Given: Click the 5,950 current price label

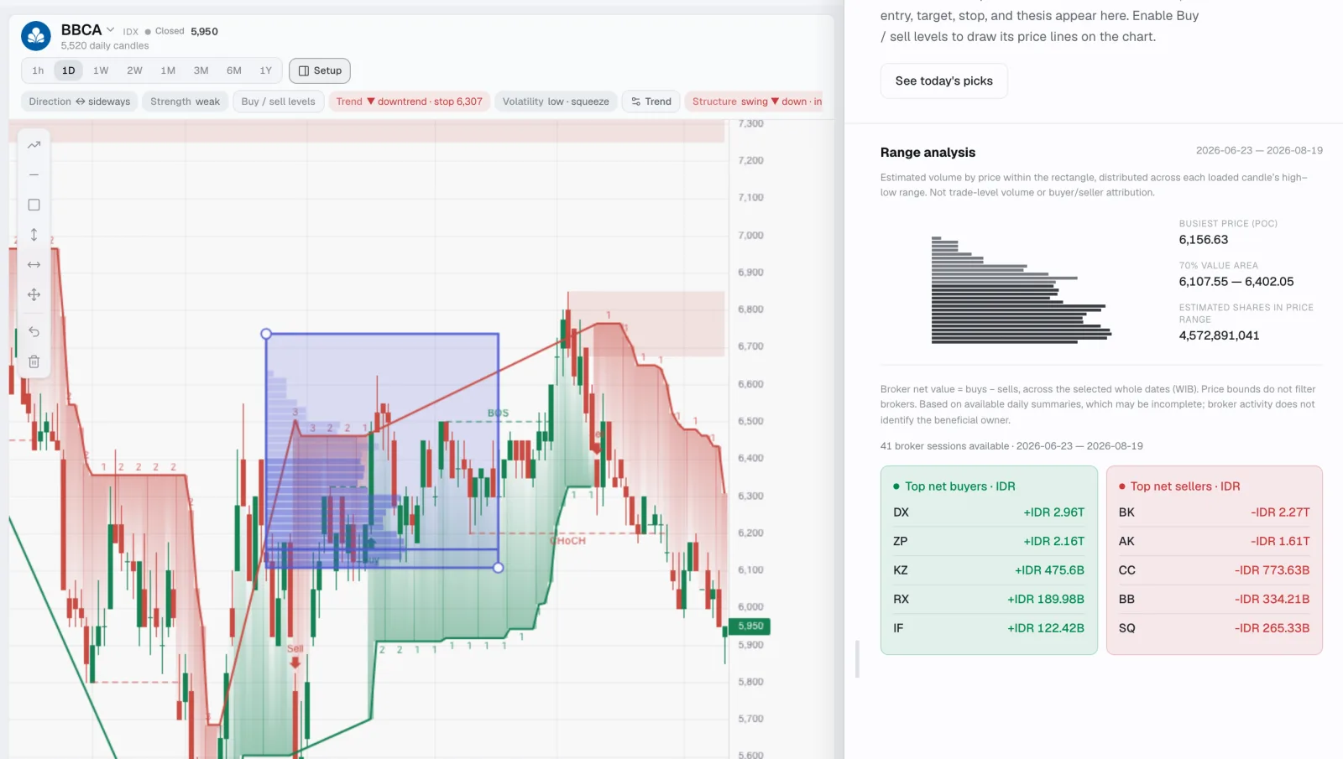Looking at the screenshot, I should (750, 626).
